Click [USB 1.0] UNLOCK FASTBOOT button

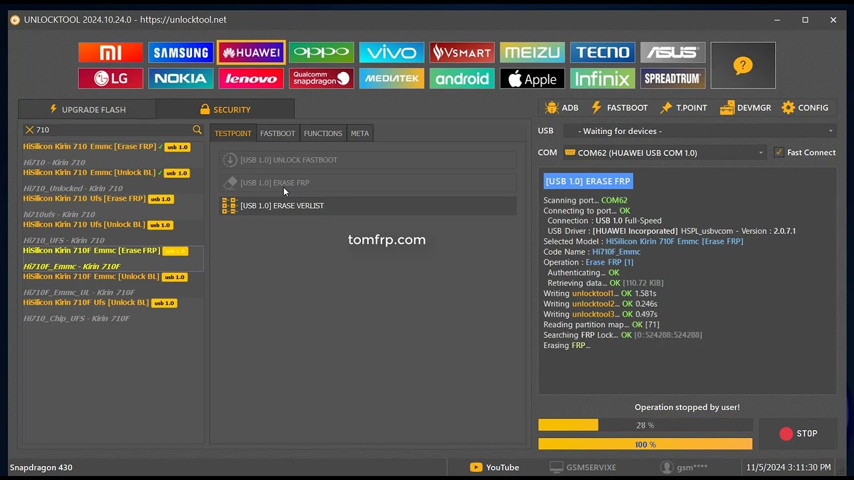point(368,160)
